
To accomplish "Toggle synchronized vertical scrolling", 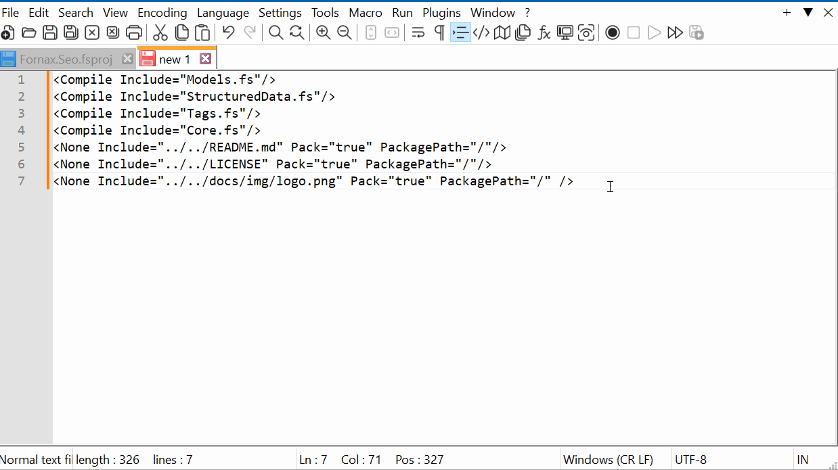I will 370,32.
